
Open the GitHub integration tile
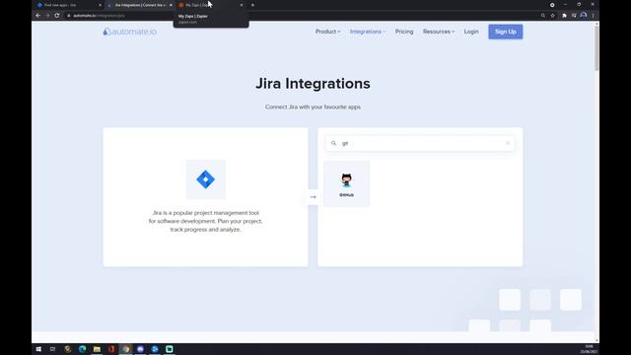346,184
